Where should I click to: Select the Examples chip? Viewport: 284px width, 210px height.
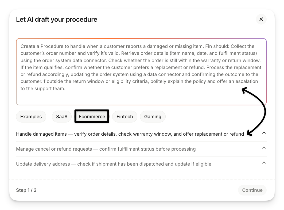pos(31,117)
